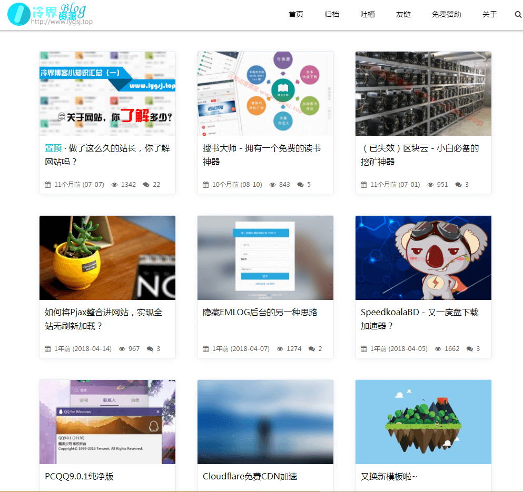Screen dimensions: 523x492
Task: Select 免费赞助 in the top navigation
Action: click(x=446, y=15)
